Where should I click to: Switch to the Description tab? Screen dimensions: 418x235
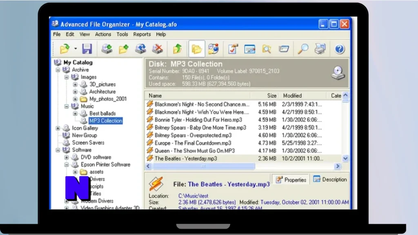330,180
